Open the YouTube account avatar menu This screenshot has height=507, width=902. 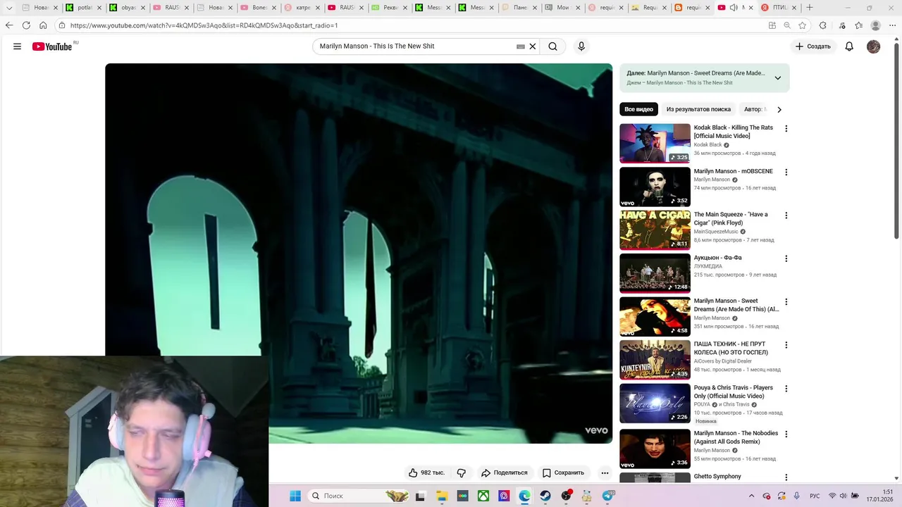[x=874, y=46]
